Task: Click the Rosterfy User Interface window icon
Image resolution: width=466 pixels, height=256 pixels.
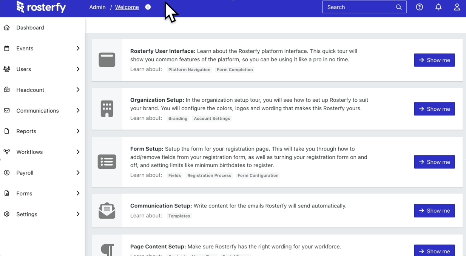Action: tap(107, 60)
